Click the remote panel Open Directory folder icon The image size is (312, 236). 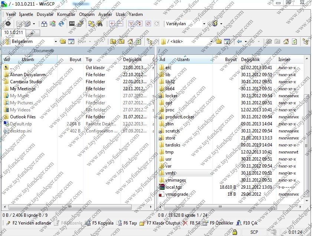218,41
